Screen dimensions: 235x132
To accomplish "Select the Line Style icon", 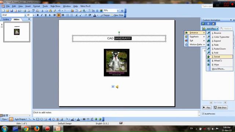I will (84, 119).
